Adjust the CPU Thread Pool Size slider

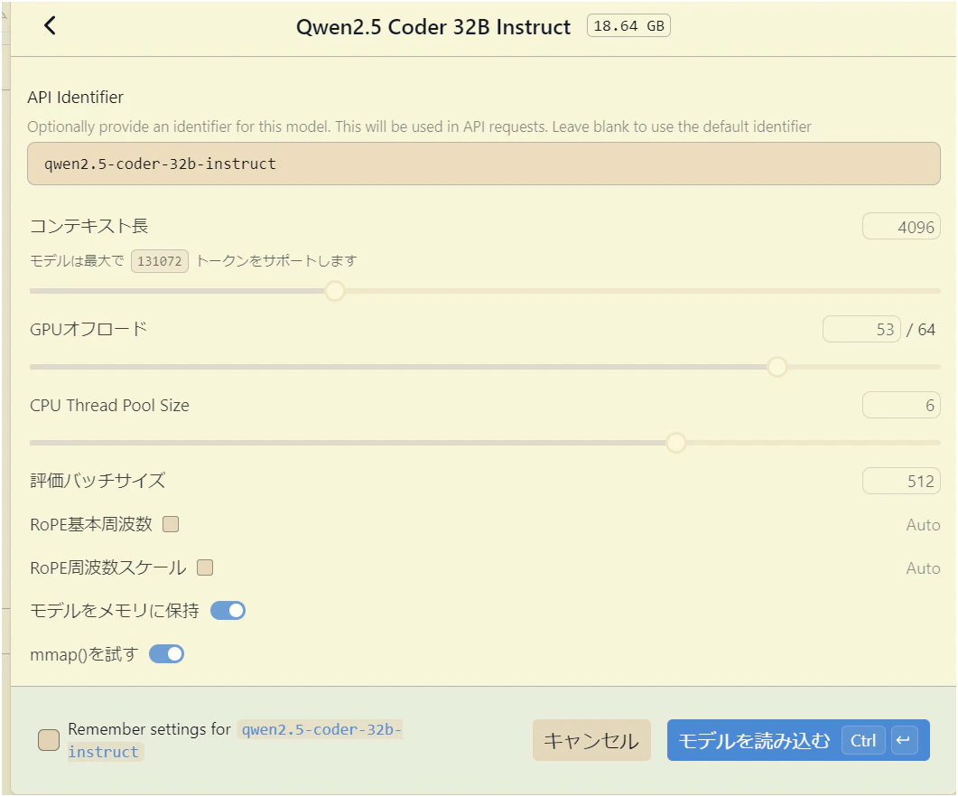point(675,442)
